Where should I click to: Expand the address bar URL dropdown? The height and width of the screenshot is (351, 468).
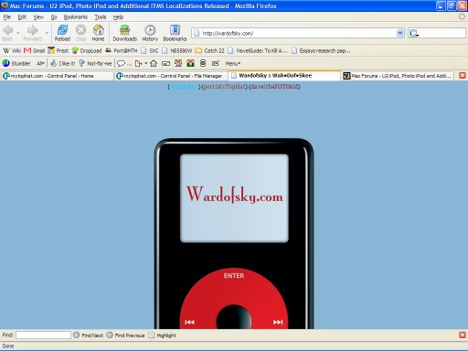(x=400, y=33)
